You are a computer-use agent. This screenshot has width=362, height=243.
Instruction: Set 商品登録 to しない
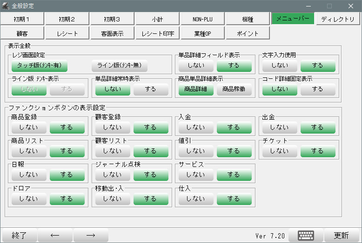[x=29, y=127]
